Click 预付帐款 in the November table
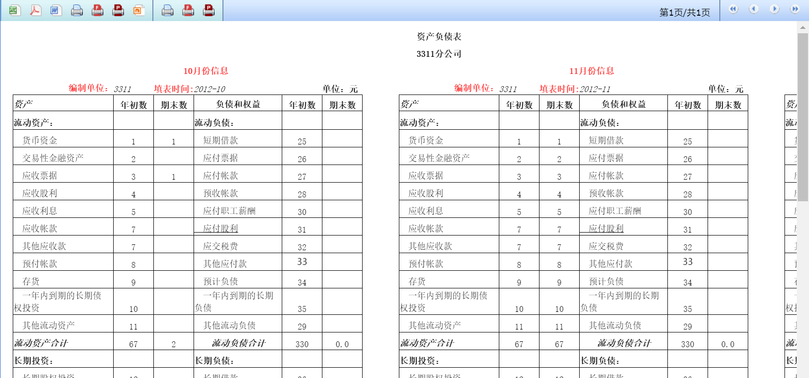The height and width of the screenshot is (378, 809). pyautogui.click(x=426, y=264)
